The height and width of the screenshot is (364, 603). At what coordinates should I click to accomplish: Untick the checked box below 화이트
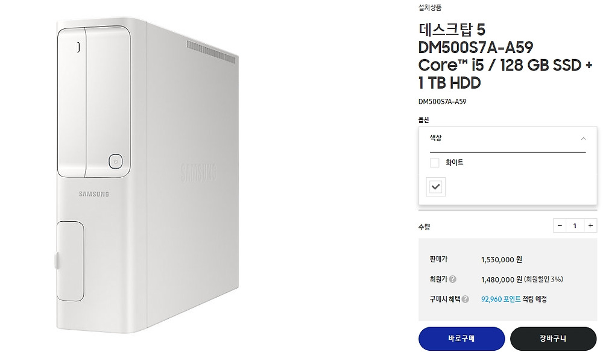click(436, 187)
